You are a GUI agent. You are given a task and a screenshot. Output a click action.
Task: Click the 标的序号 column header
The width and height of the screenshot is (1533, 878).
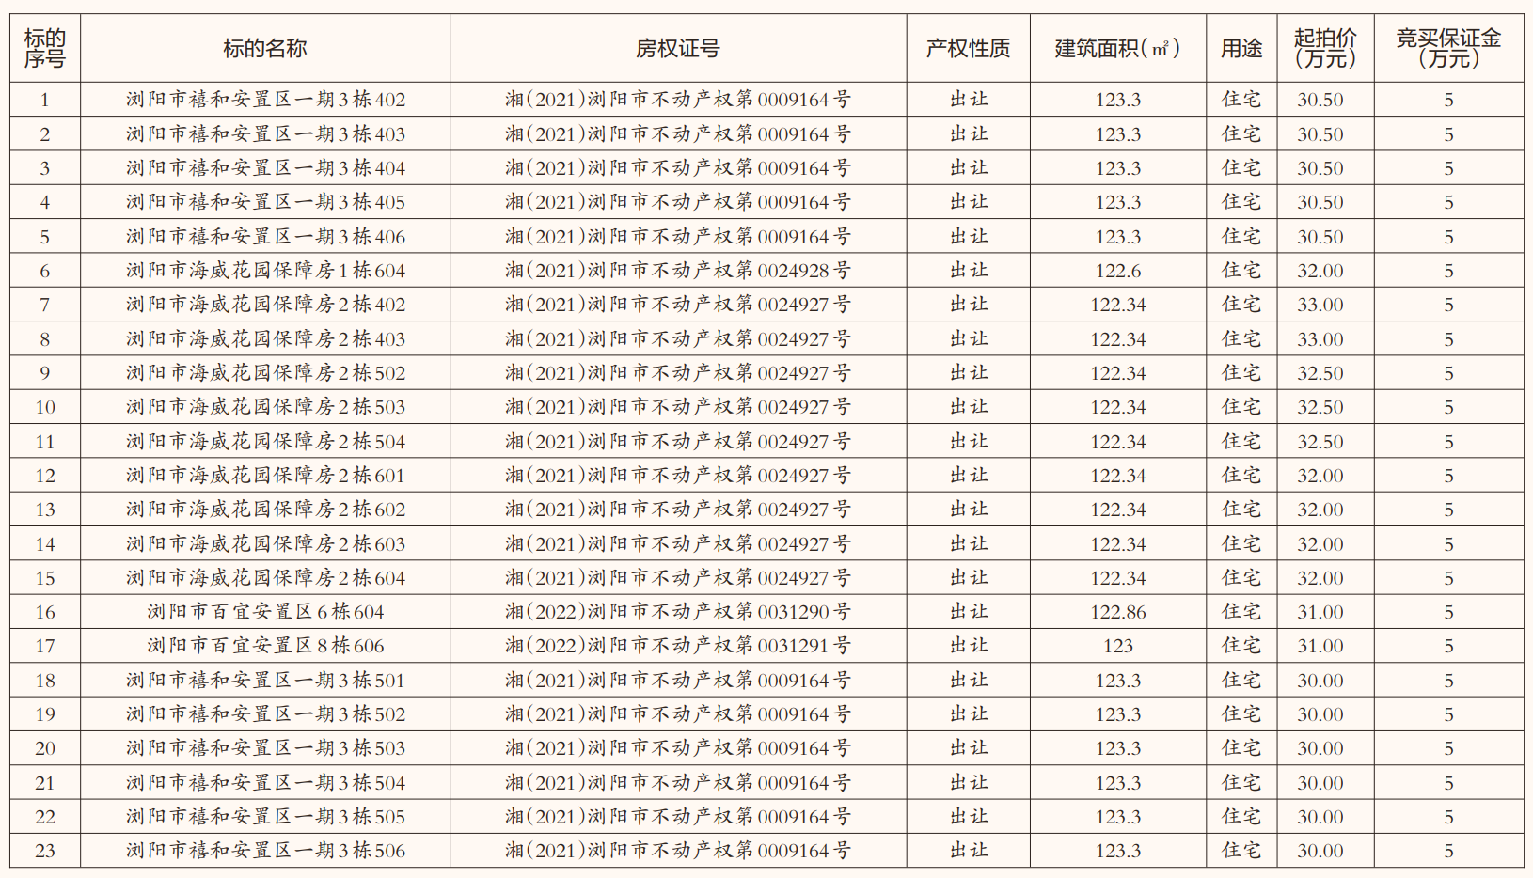click(45, 48)
